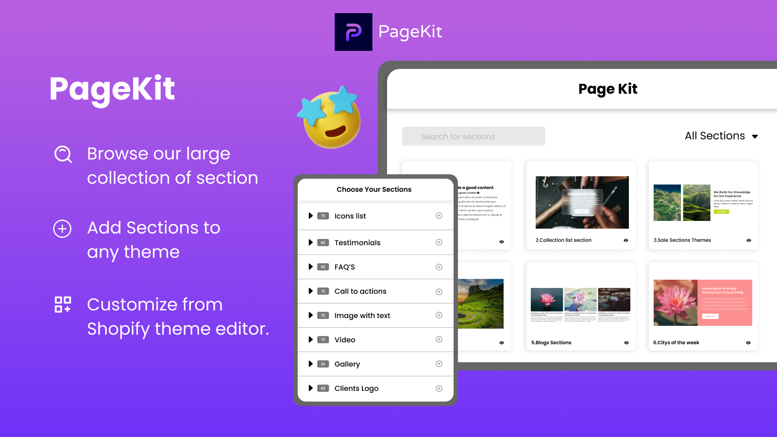Expand the FAQ'S row triangle
777x437 pixels.
pyautogui.click(x=311, y=267)
